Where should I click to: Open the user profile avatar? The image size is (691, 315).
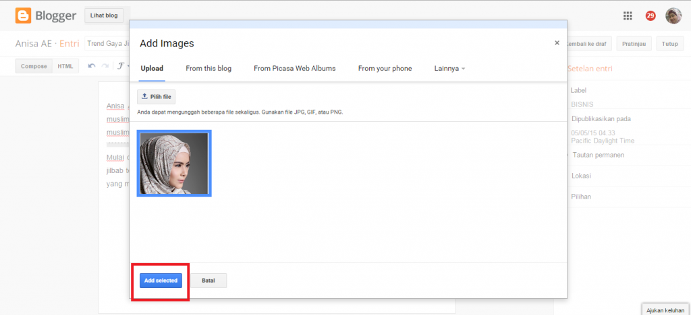673,15
